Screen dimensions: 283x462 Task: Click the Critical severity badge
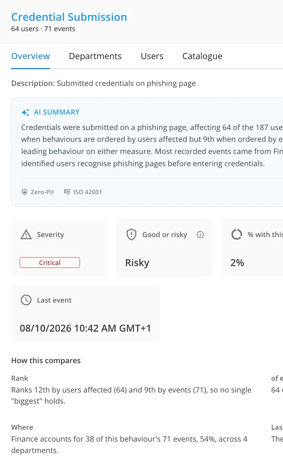click(50, 263)
